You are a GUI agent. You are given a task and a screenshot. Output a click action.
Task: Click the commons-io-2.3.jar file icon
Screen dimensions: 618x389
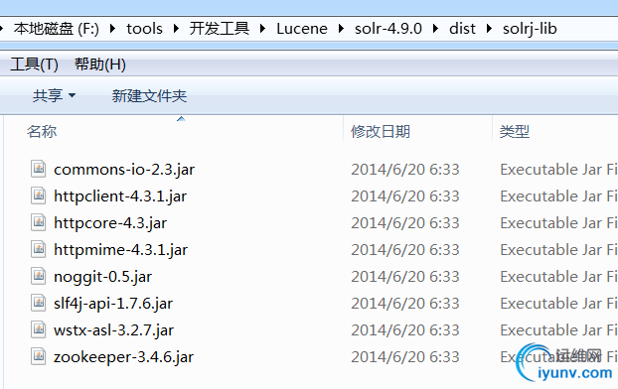(x=38, y=169)
